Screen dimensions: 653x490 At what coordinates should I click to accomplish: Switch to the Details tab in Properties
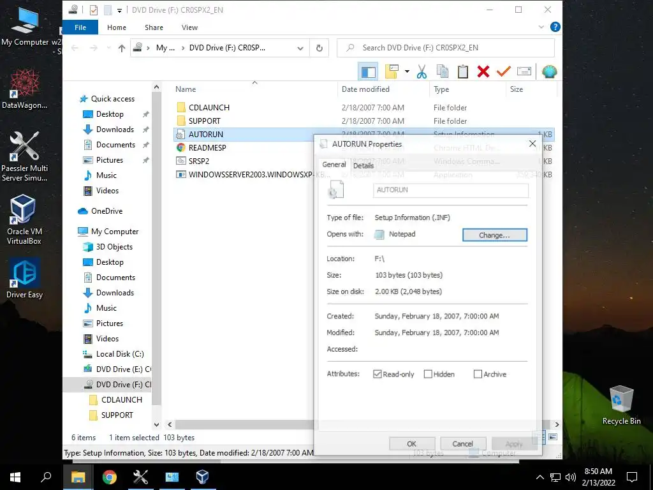coord(363,165)
